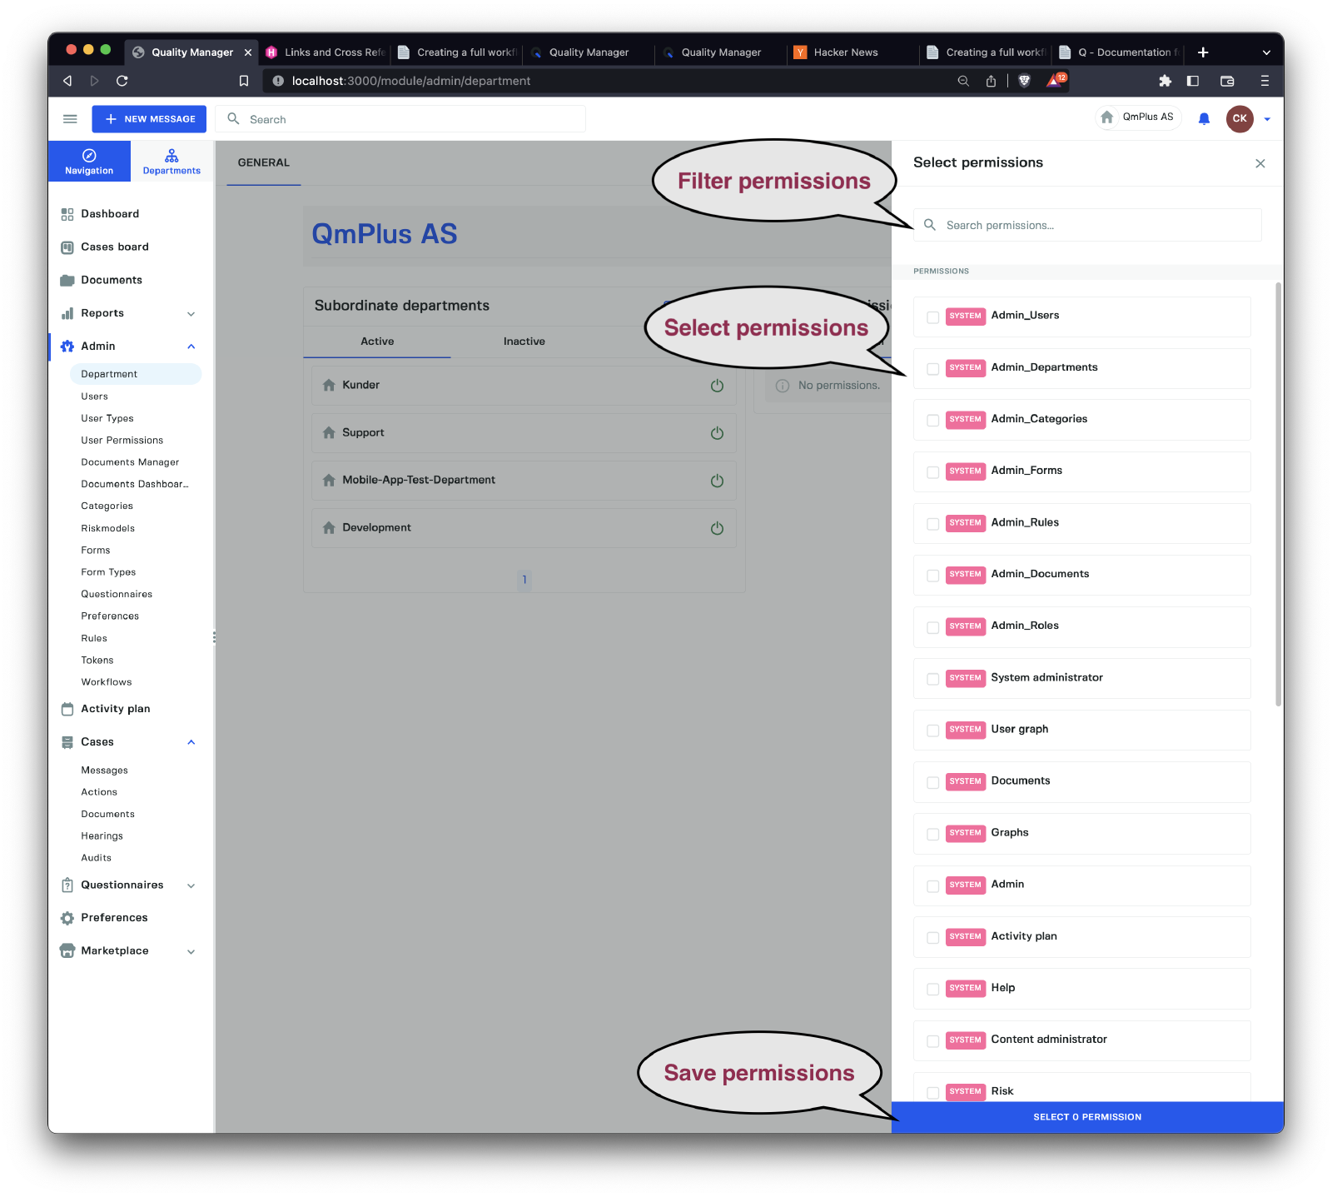This screenshot has width=1332, height=1197.
Task: Click the CK user avatar
Action: pyautogui.click(x=1239, y=118)
